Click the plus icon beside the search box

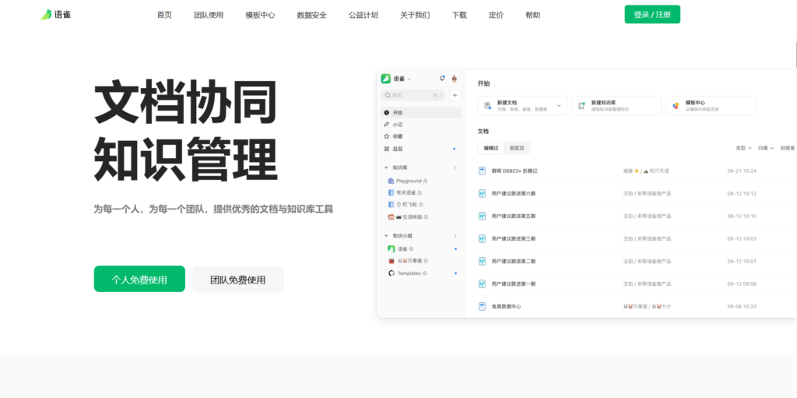pos(455,95)
